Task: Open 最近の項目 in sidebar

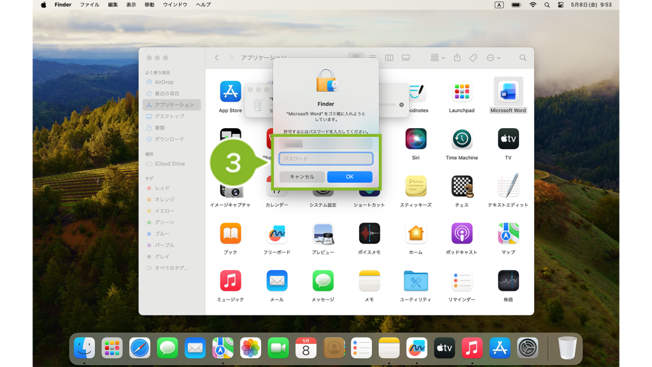Action: click(171, 94)
